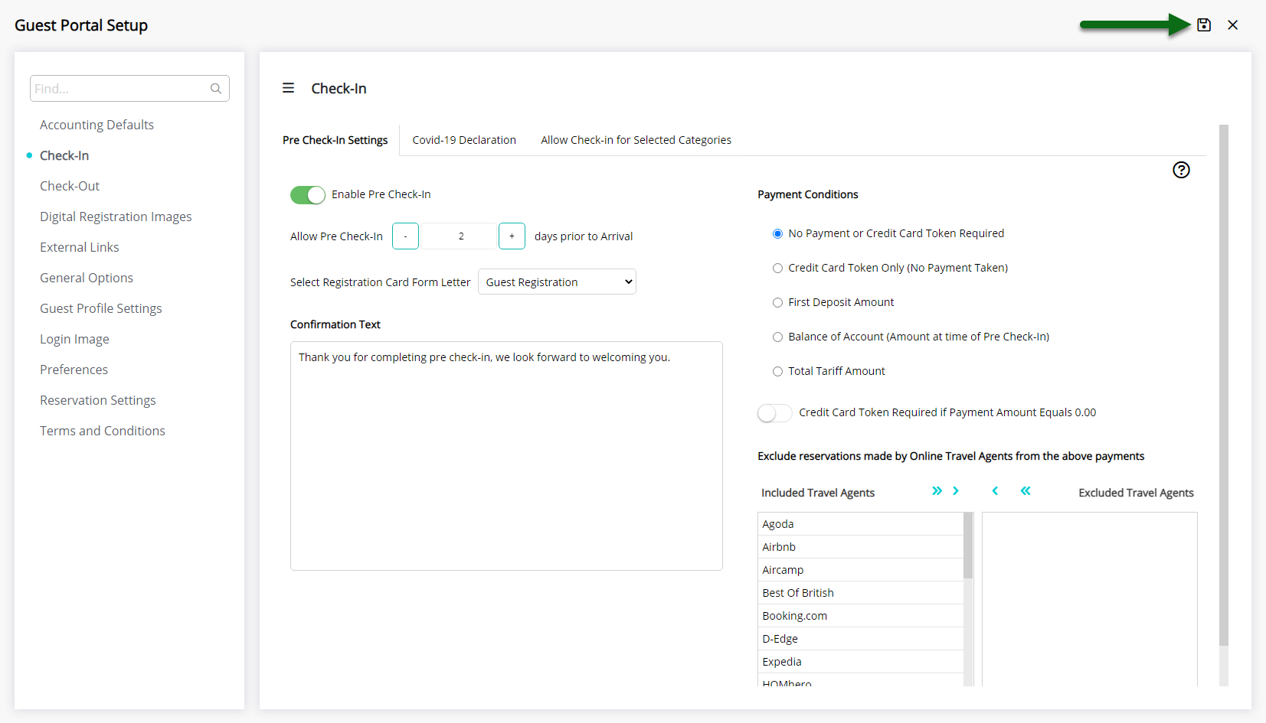
Task: Open External Links section
Action: click(80, 247)
